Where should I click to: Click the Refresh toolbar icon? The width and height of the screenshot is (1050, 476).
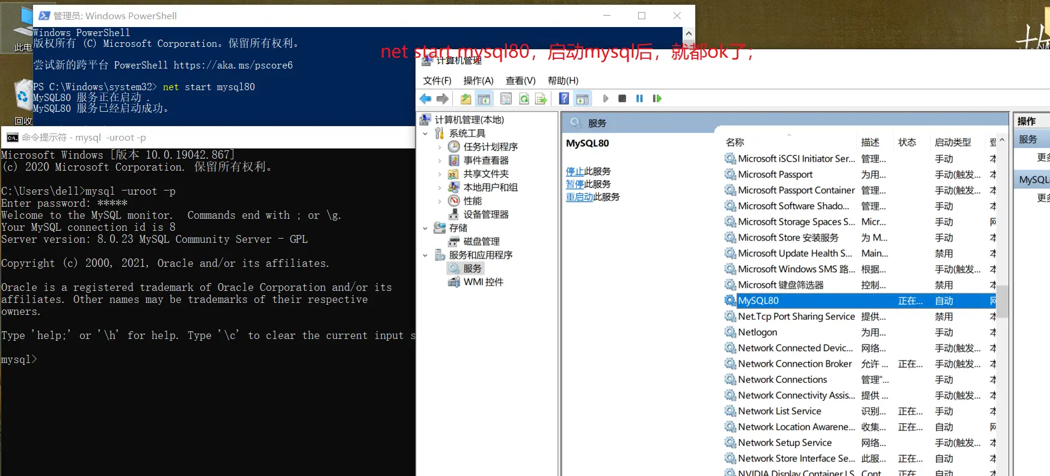click(524, 99)
